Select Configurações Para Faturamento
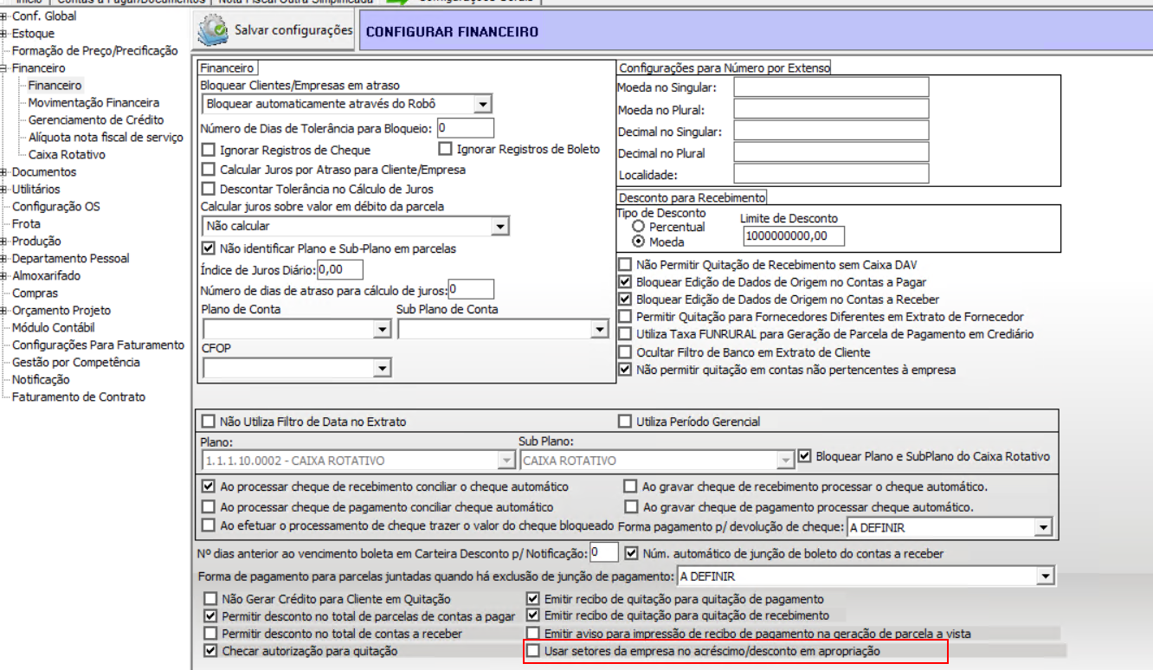This screenshot has width=1153, height=670. coord(98,345)
